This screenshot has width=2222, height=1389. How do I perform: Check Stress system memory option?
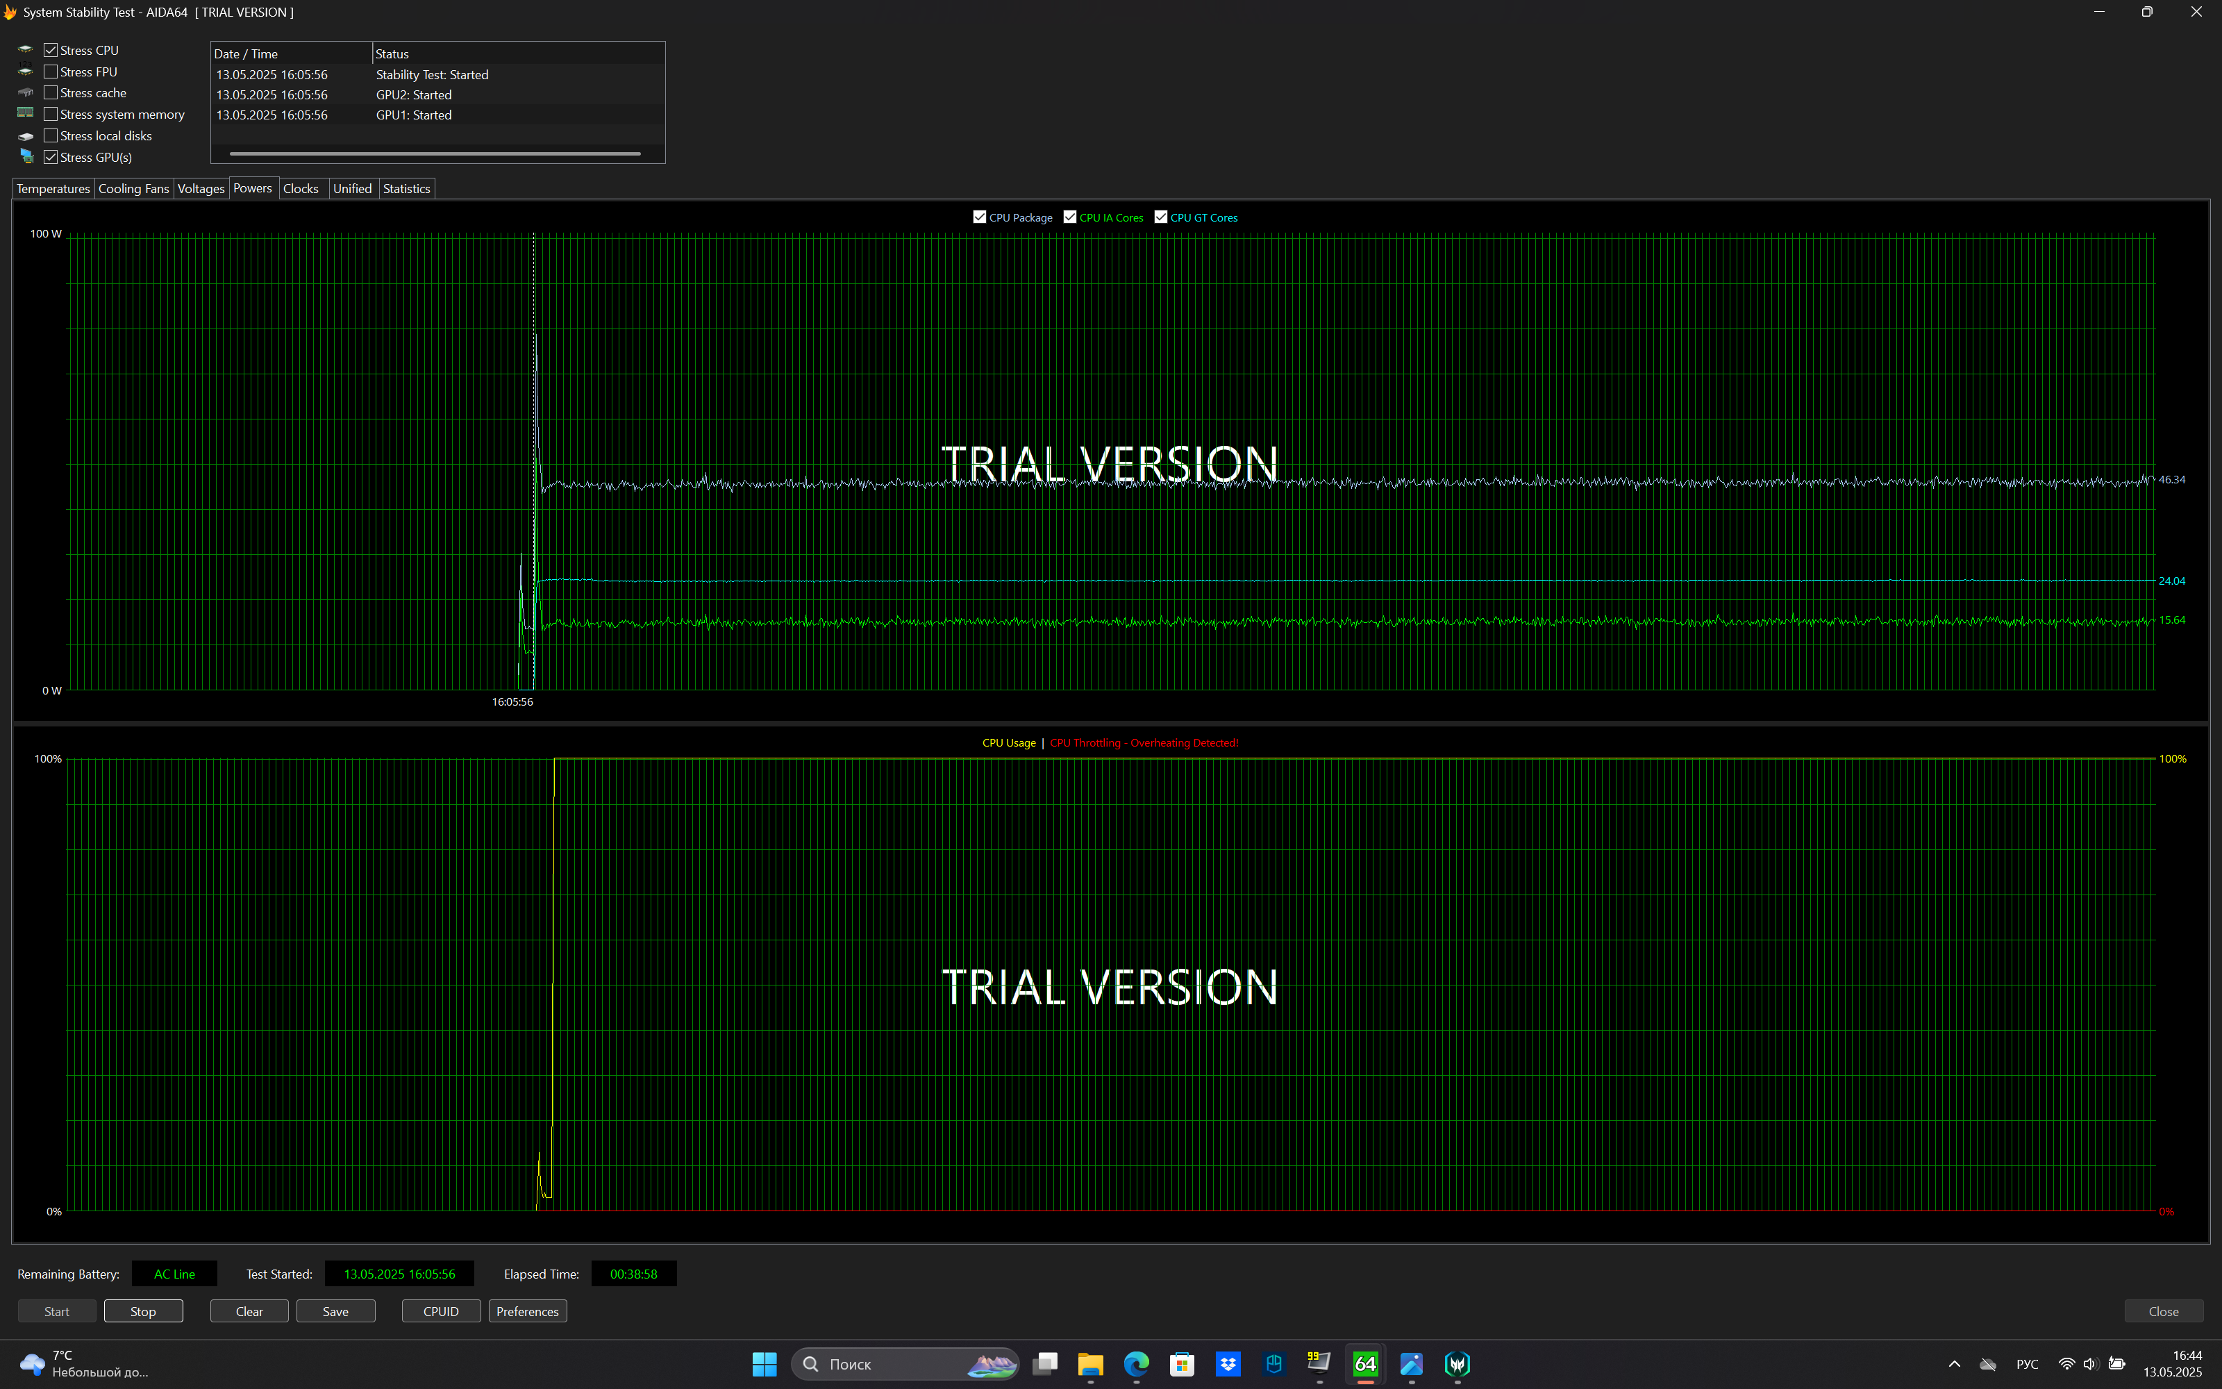[51, 114]
